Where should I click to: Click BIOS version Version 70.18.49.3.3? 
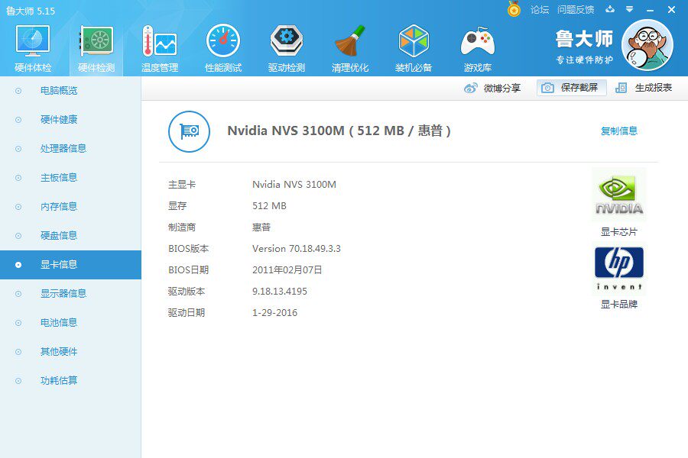point(296,249)
